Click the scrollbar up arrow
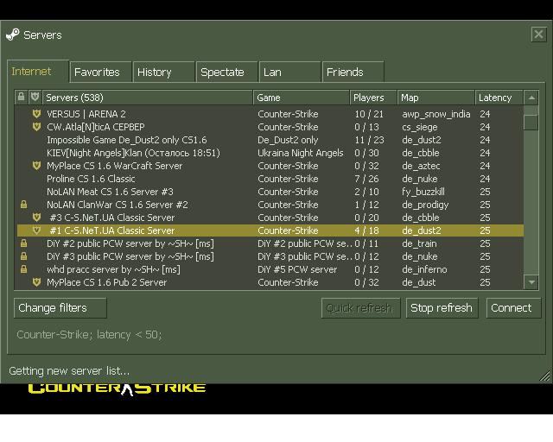 click(531, 98)
